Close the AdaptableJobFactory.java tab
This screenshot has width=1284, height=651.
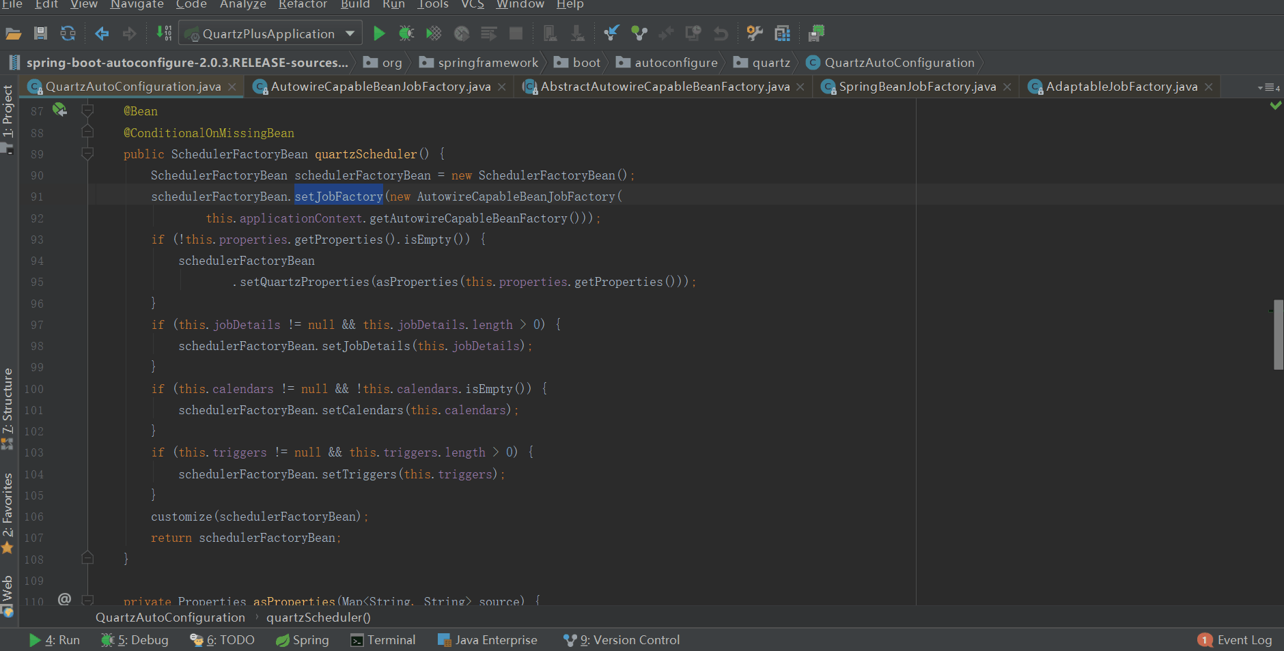coord(1209,87)
